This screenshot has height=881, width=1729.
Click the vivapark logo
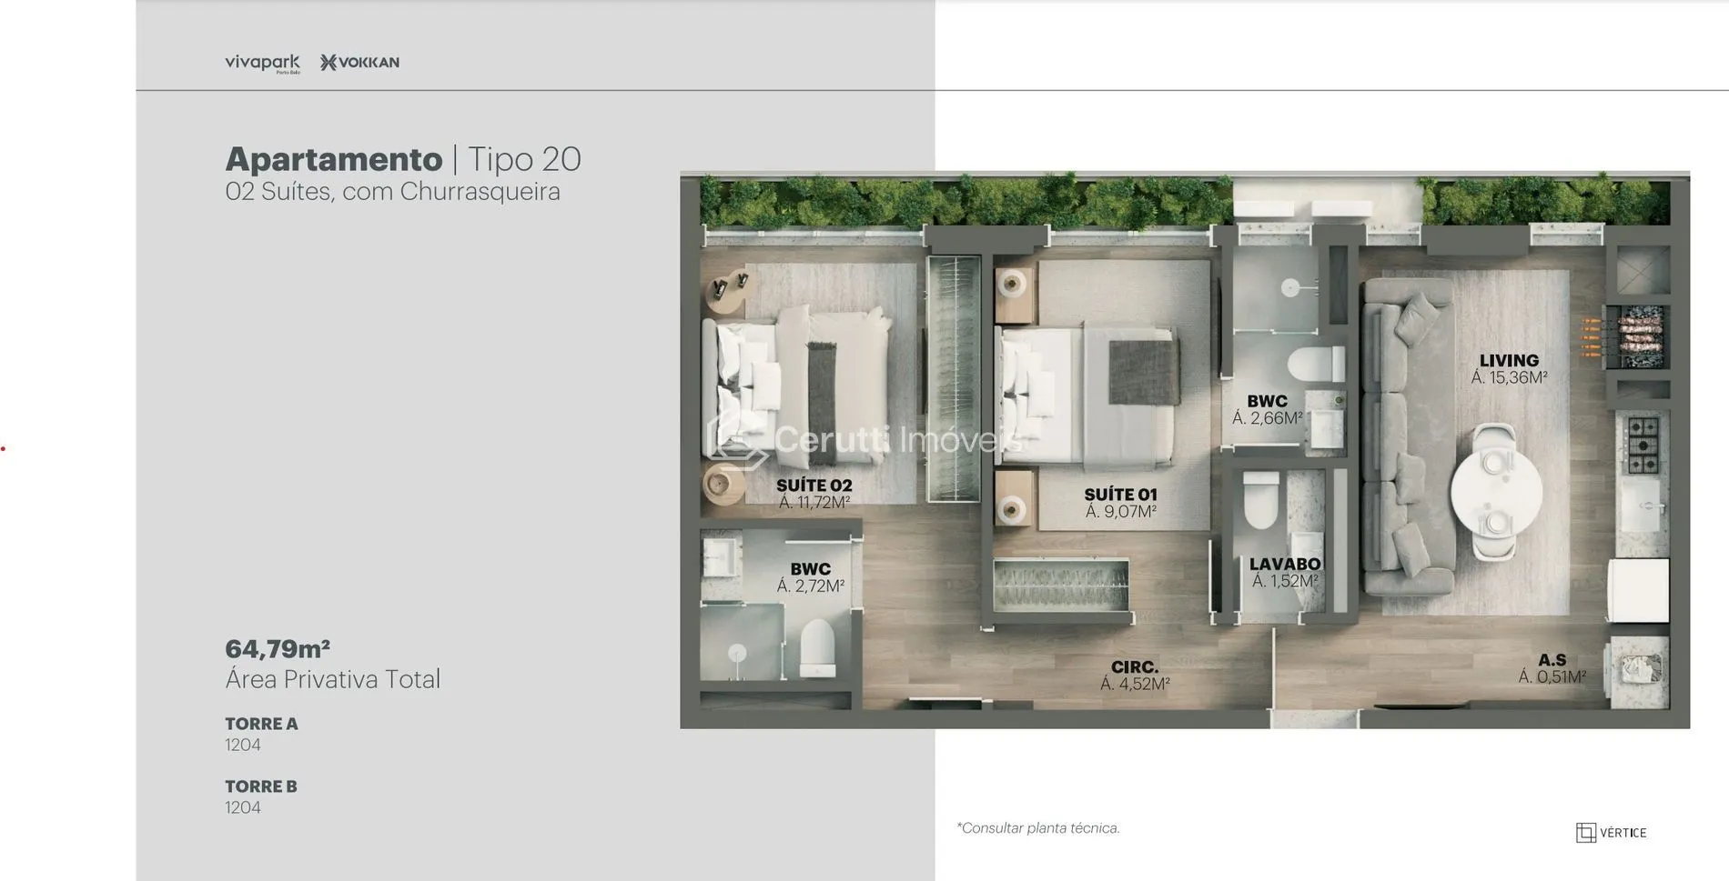[262, 63]
